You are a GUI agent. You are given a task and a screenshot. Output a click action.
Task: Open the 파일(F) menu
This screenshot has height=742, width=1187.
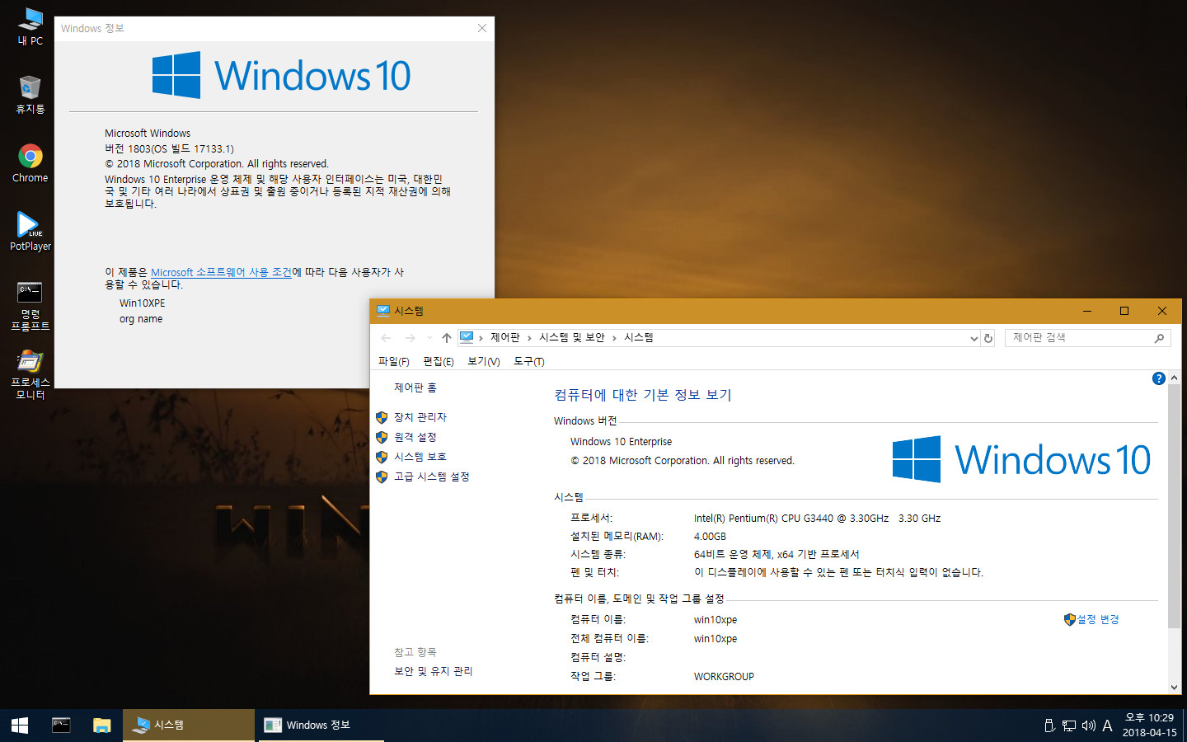pos(393,362)
